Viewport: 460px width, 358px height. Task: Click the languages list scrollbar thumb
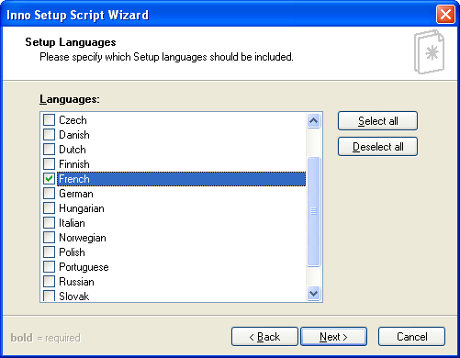pyautogui.click(x=313, y=211)
